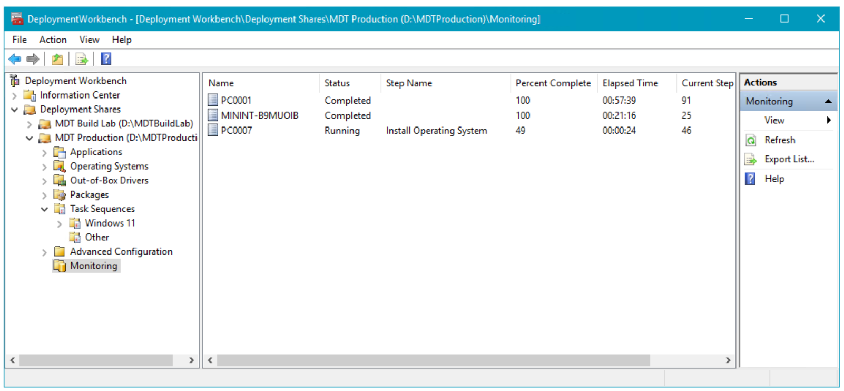Open the File menu
Image resolution: width=844 pixels, height=391 pixels.
[x=19, y=40]
